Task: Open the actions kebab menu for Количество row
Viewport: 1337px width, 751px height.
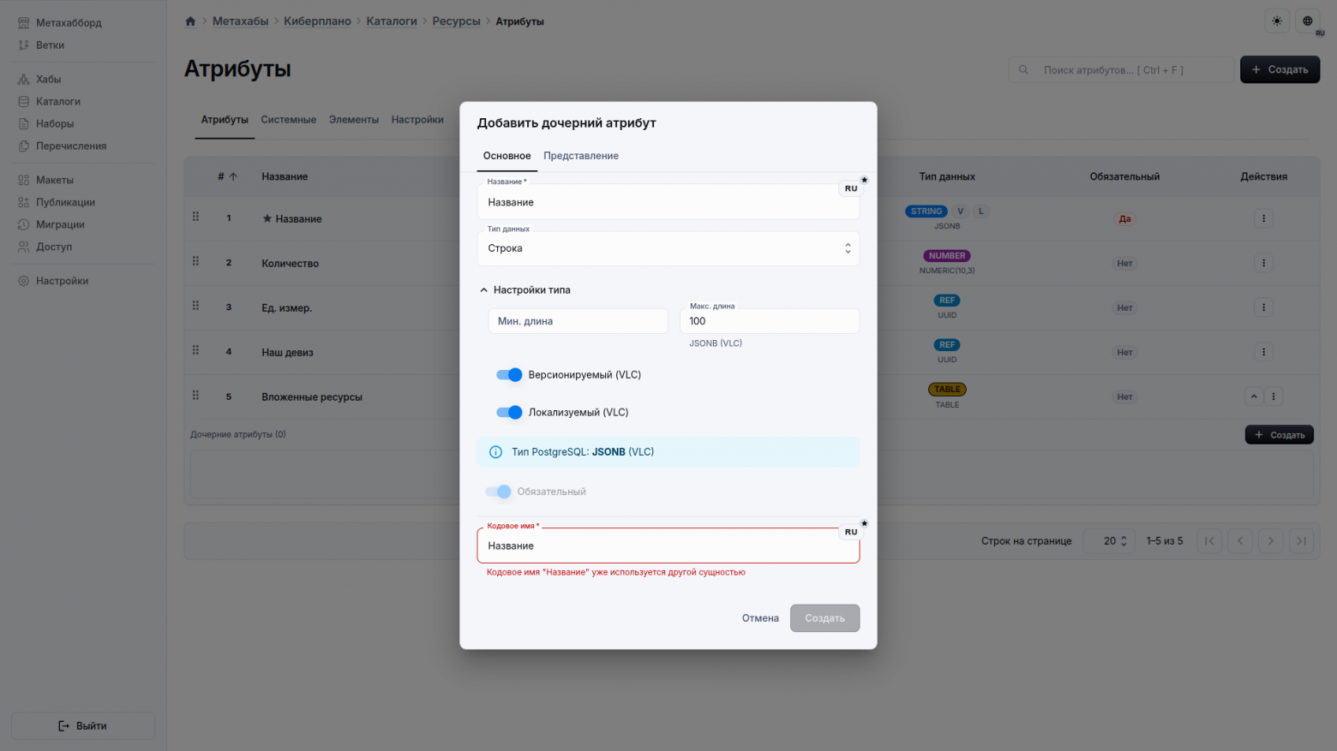Action: tap(1263, 263)
